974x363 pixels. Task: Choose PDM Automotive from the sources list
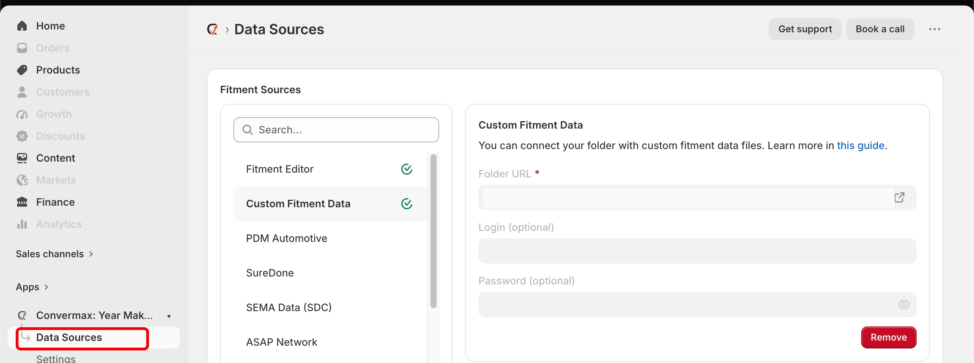coord(330,238)
